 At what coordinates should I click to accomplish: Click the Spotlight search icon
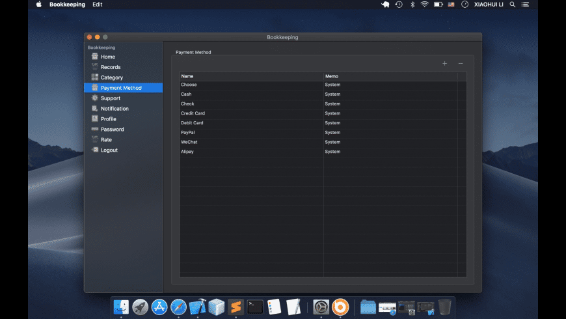pyautogui.click(x=512, y=5)
